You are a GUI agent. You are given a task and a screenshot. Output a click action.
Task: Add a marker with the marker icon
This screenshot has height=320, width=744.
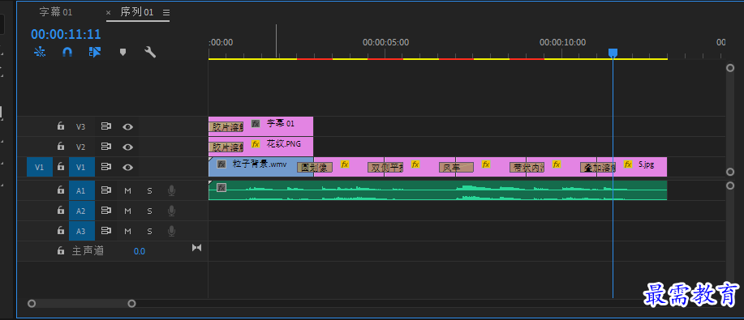point(123,52)
